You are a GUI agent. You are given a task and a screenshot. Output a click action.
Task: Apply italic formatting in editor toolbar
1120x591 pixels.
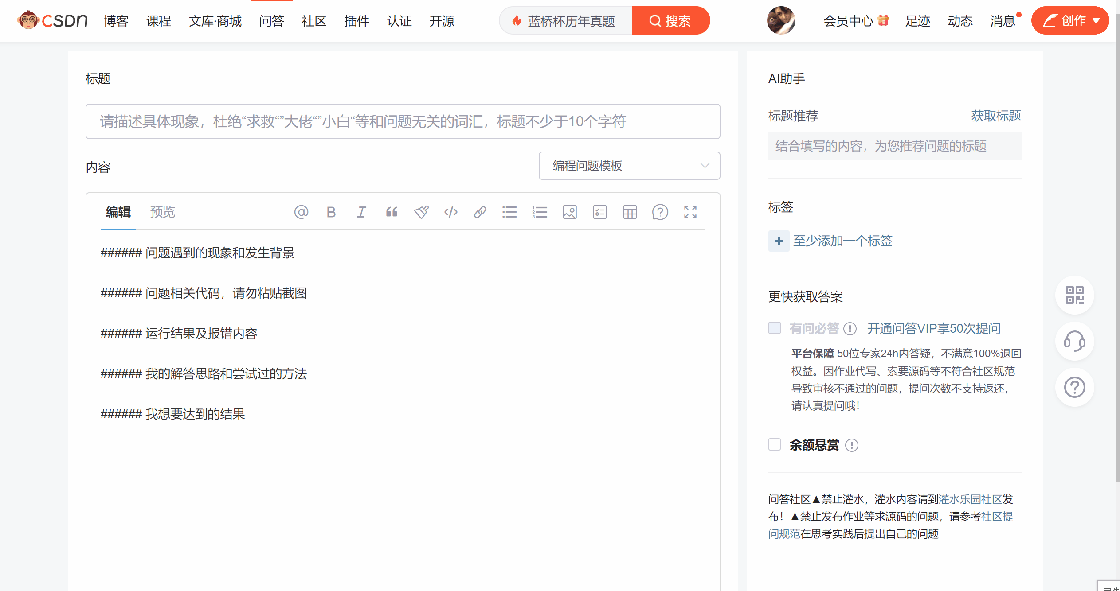pos(361,212)
